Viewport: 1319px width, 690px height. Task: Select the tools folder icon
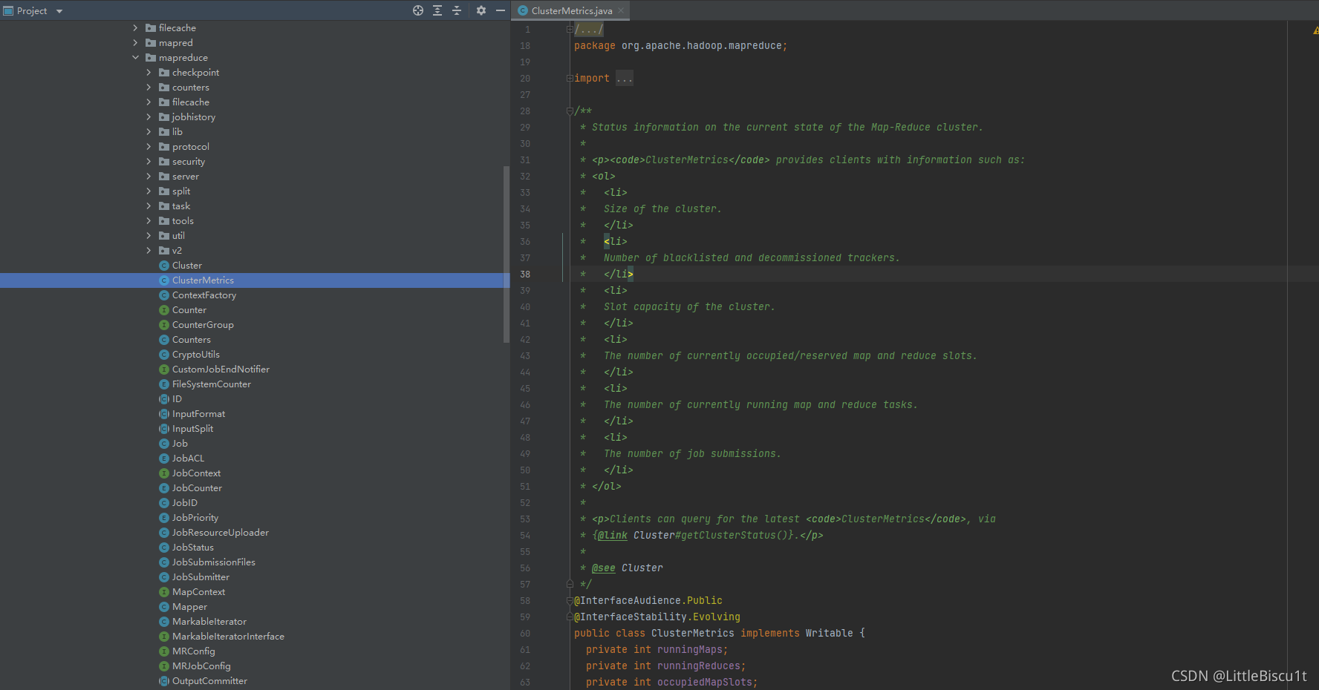coord(164,220)
